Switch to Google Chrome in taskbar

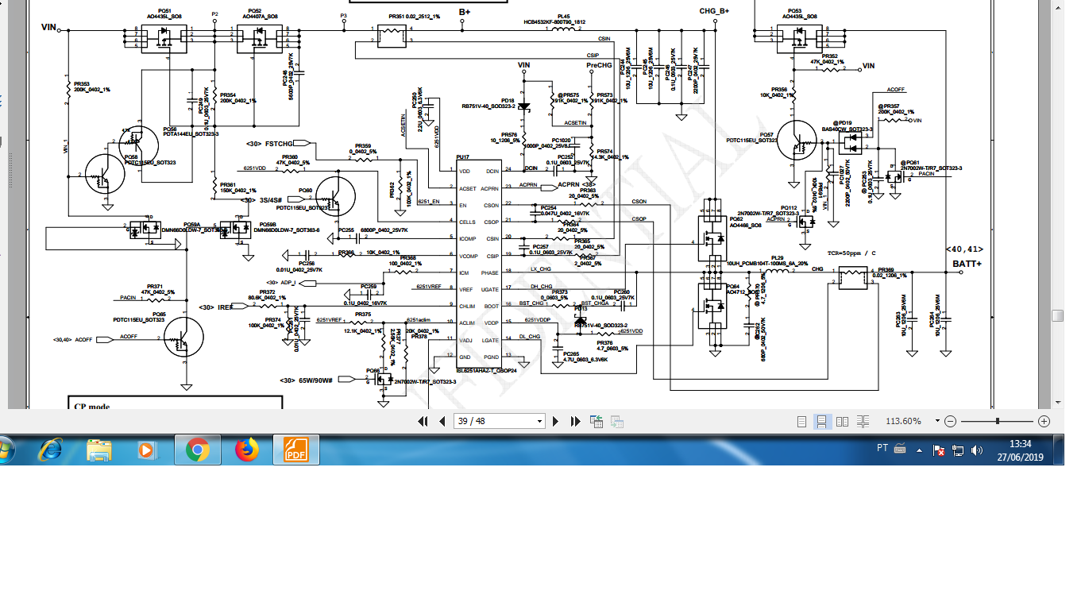(x=197, y=450)
